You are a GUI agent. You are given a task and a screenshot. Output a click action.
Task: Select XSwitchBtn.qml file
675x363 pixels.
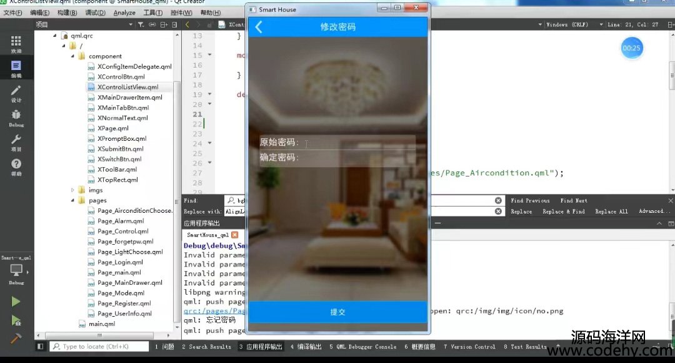(x=119, y=159)
